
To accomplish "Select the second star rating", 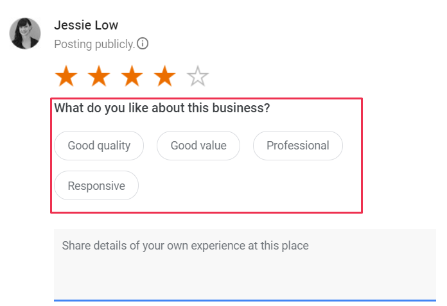I will (99, 77).
